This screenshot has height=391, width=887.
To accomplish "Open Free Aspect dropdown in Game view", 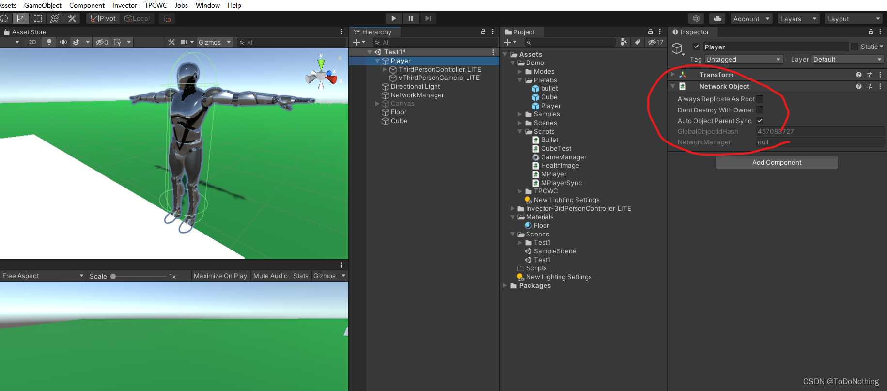I will [43, 276].
